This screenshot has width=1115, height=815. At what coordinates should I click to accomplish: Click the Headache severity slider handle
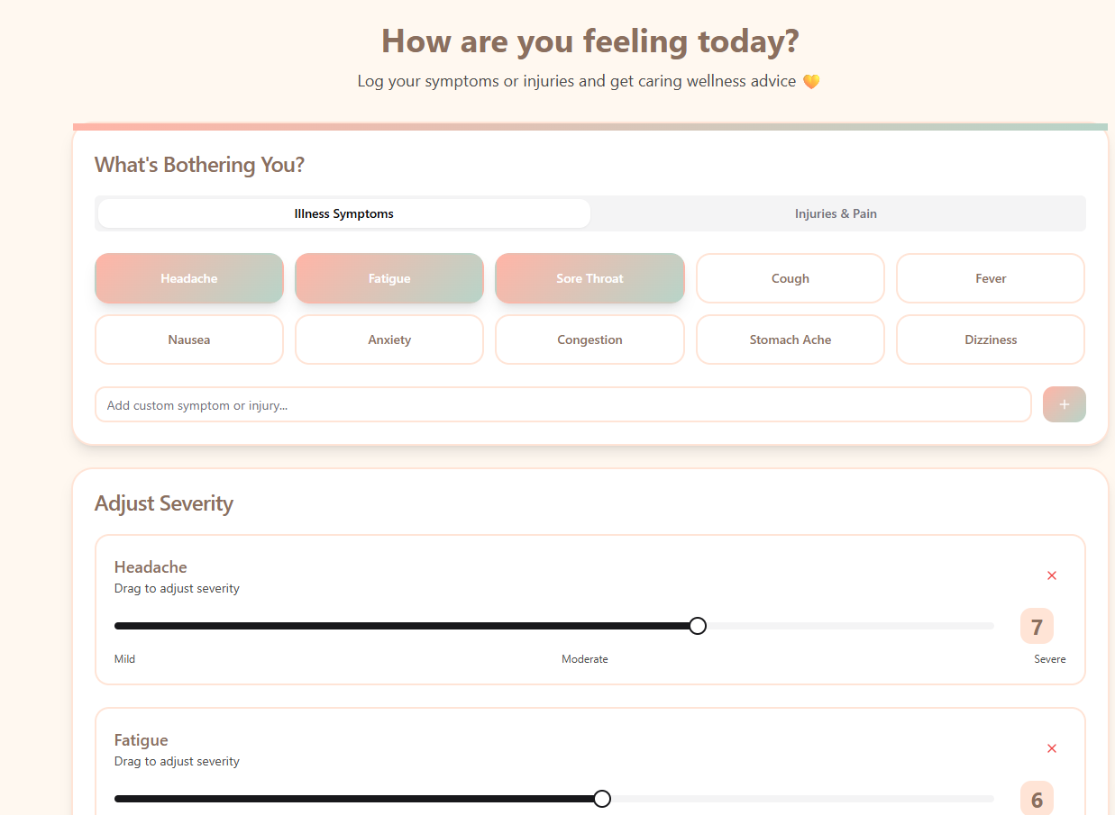[x=697, y=626]
